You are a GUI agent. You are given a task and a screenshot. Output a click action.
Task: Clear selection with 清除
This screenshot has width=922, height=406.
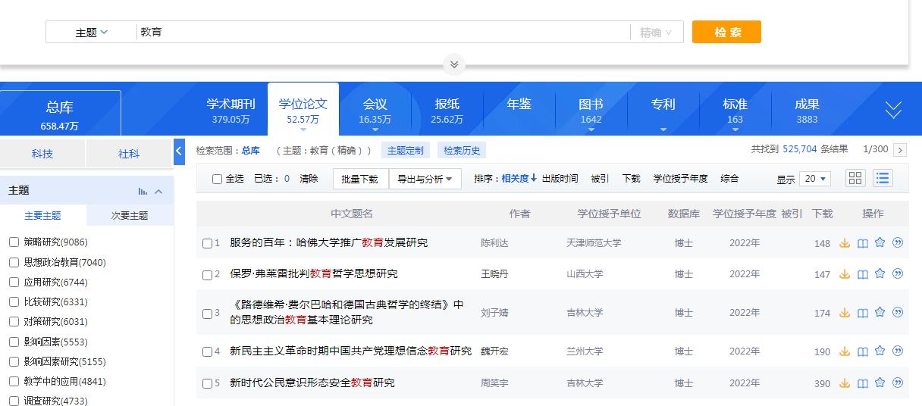(x=309, y=179)
